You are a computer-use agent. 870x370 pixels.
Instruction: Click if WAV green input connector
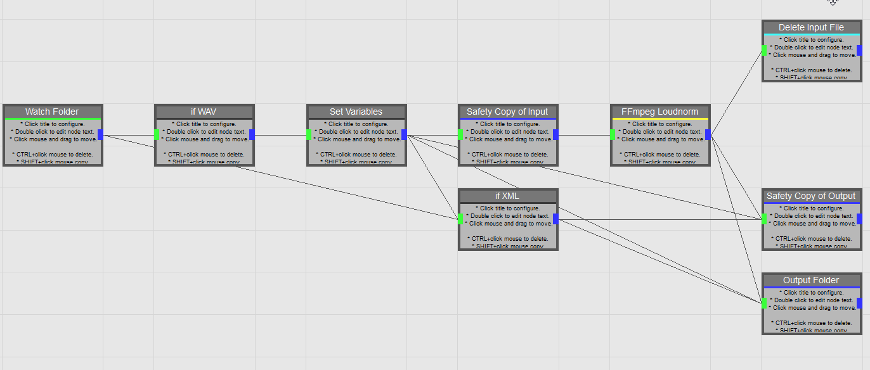pos(157,134)
